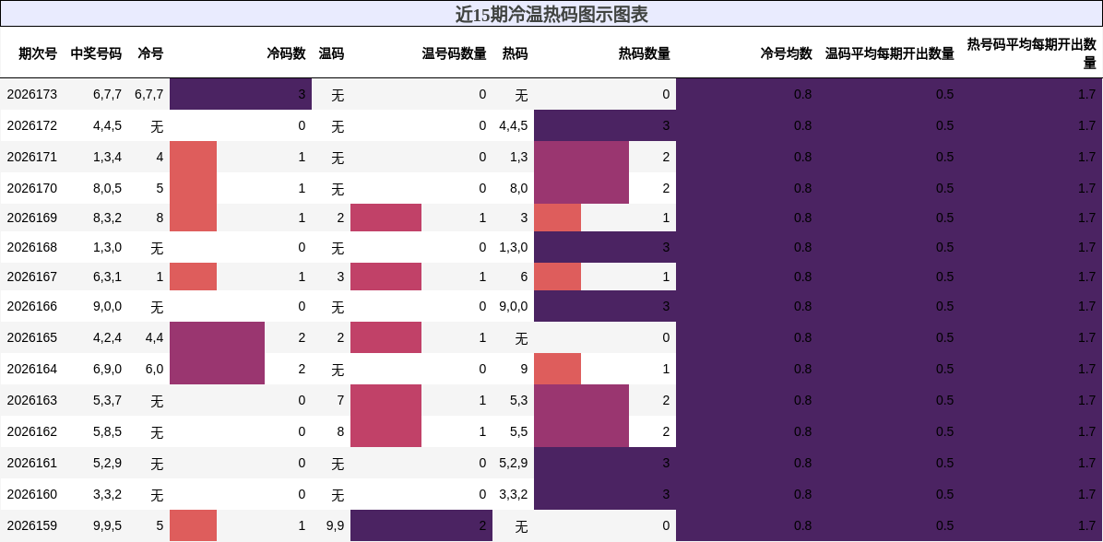1103x542 pixels.
Task: Click the 0.8 value in row 2026173
Action: point(802,94)
